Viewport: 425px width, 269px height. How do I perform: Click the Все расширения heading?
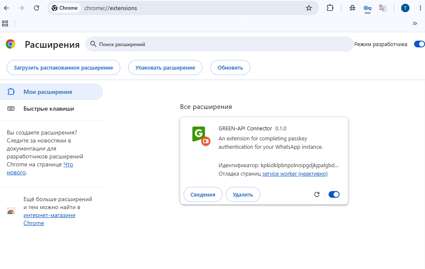point(206,107)
